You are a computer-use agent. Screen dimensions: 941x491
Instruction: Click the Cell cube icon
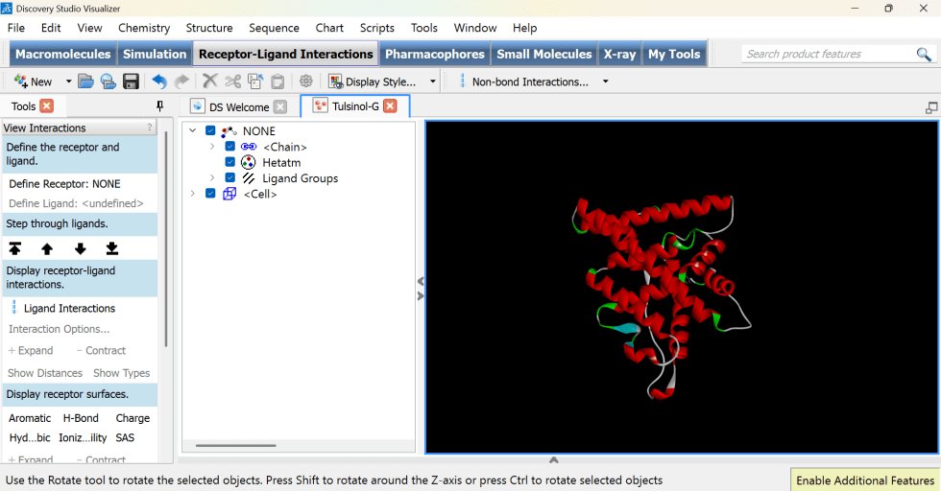pyautogui.click(x=229, y=194)
